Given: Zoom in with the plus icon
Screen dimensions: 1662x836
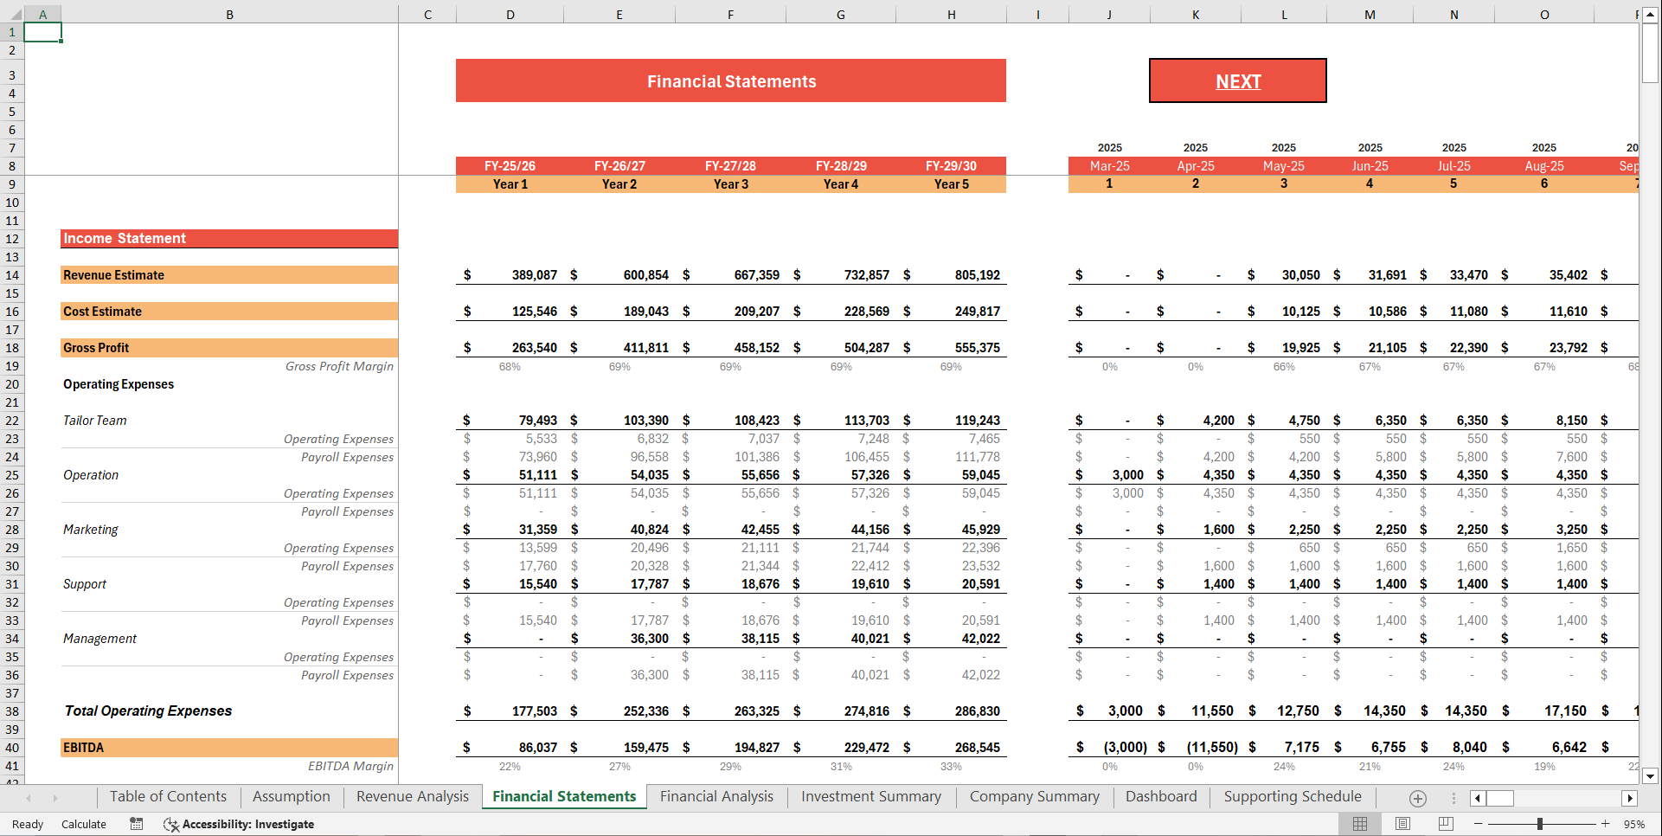Looking at the screenshot, I should pyautogui.click(x=1605, y=824).
